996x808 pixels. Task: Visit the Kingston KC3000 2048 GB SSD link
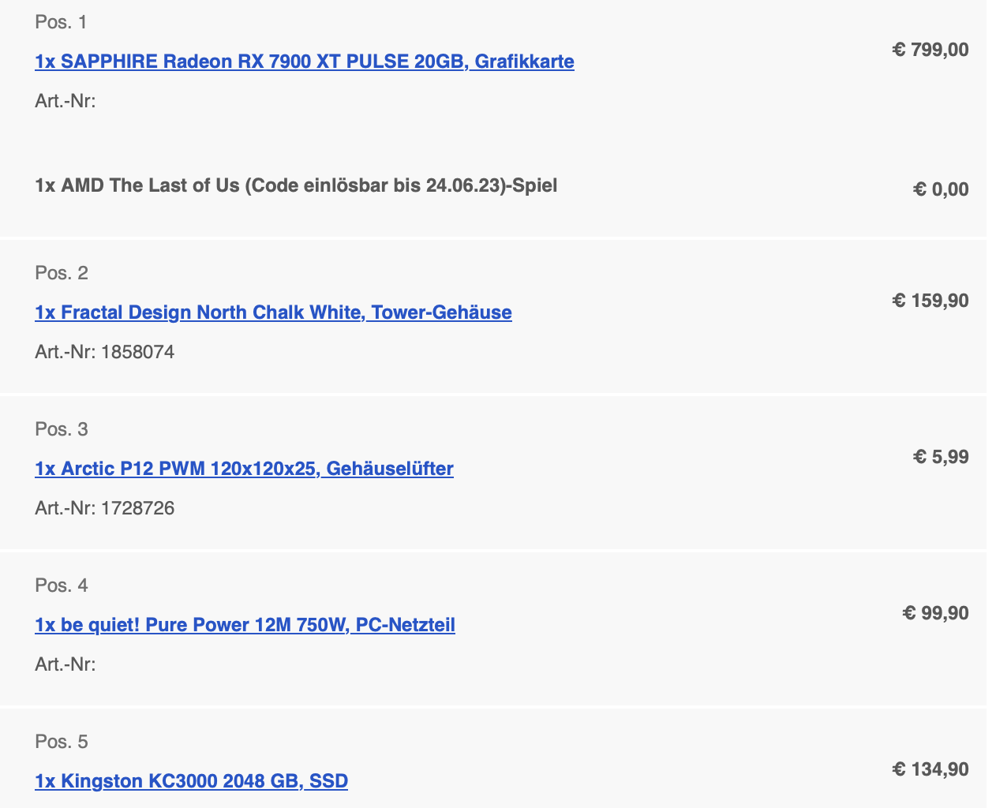[x=191, y=781]
